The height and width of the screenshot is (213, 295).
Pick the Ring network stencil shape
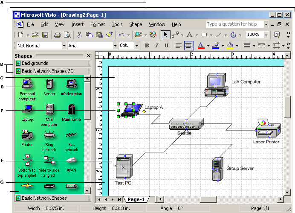[x=49, y=135]
